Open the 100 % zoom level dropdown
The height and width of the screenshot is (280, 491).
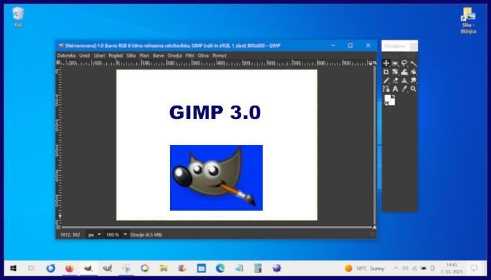coord(116,235)
